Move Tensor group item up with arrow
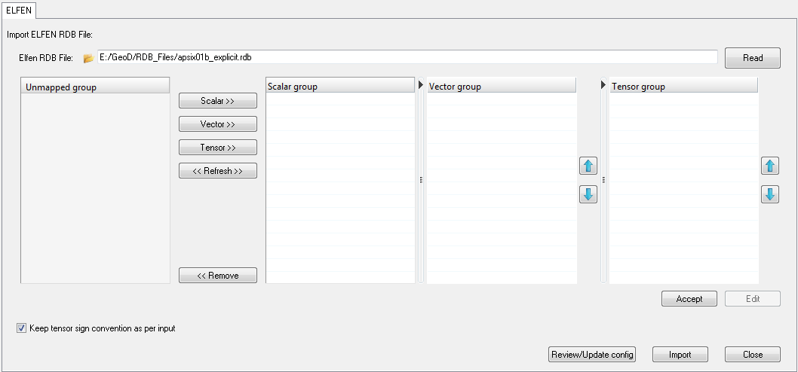The width and height of the screenshot is (798, 372). 770,166
